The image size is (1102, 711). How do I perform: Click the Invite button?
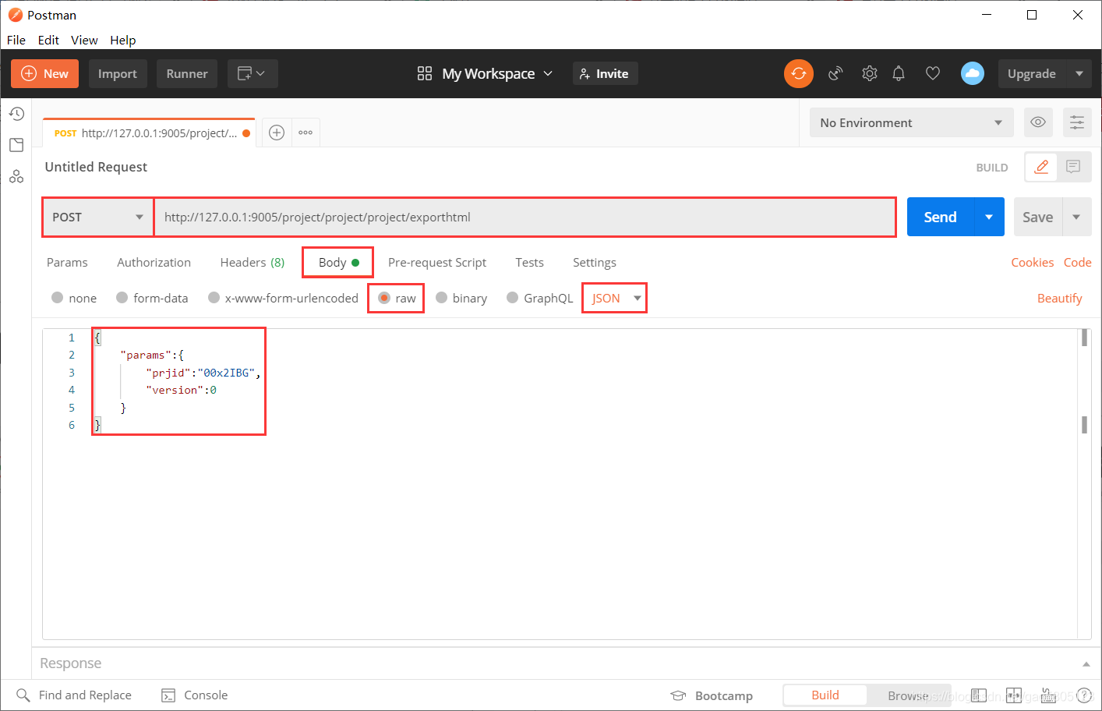605,73
